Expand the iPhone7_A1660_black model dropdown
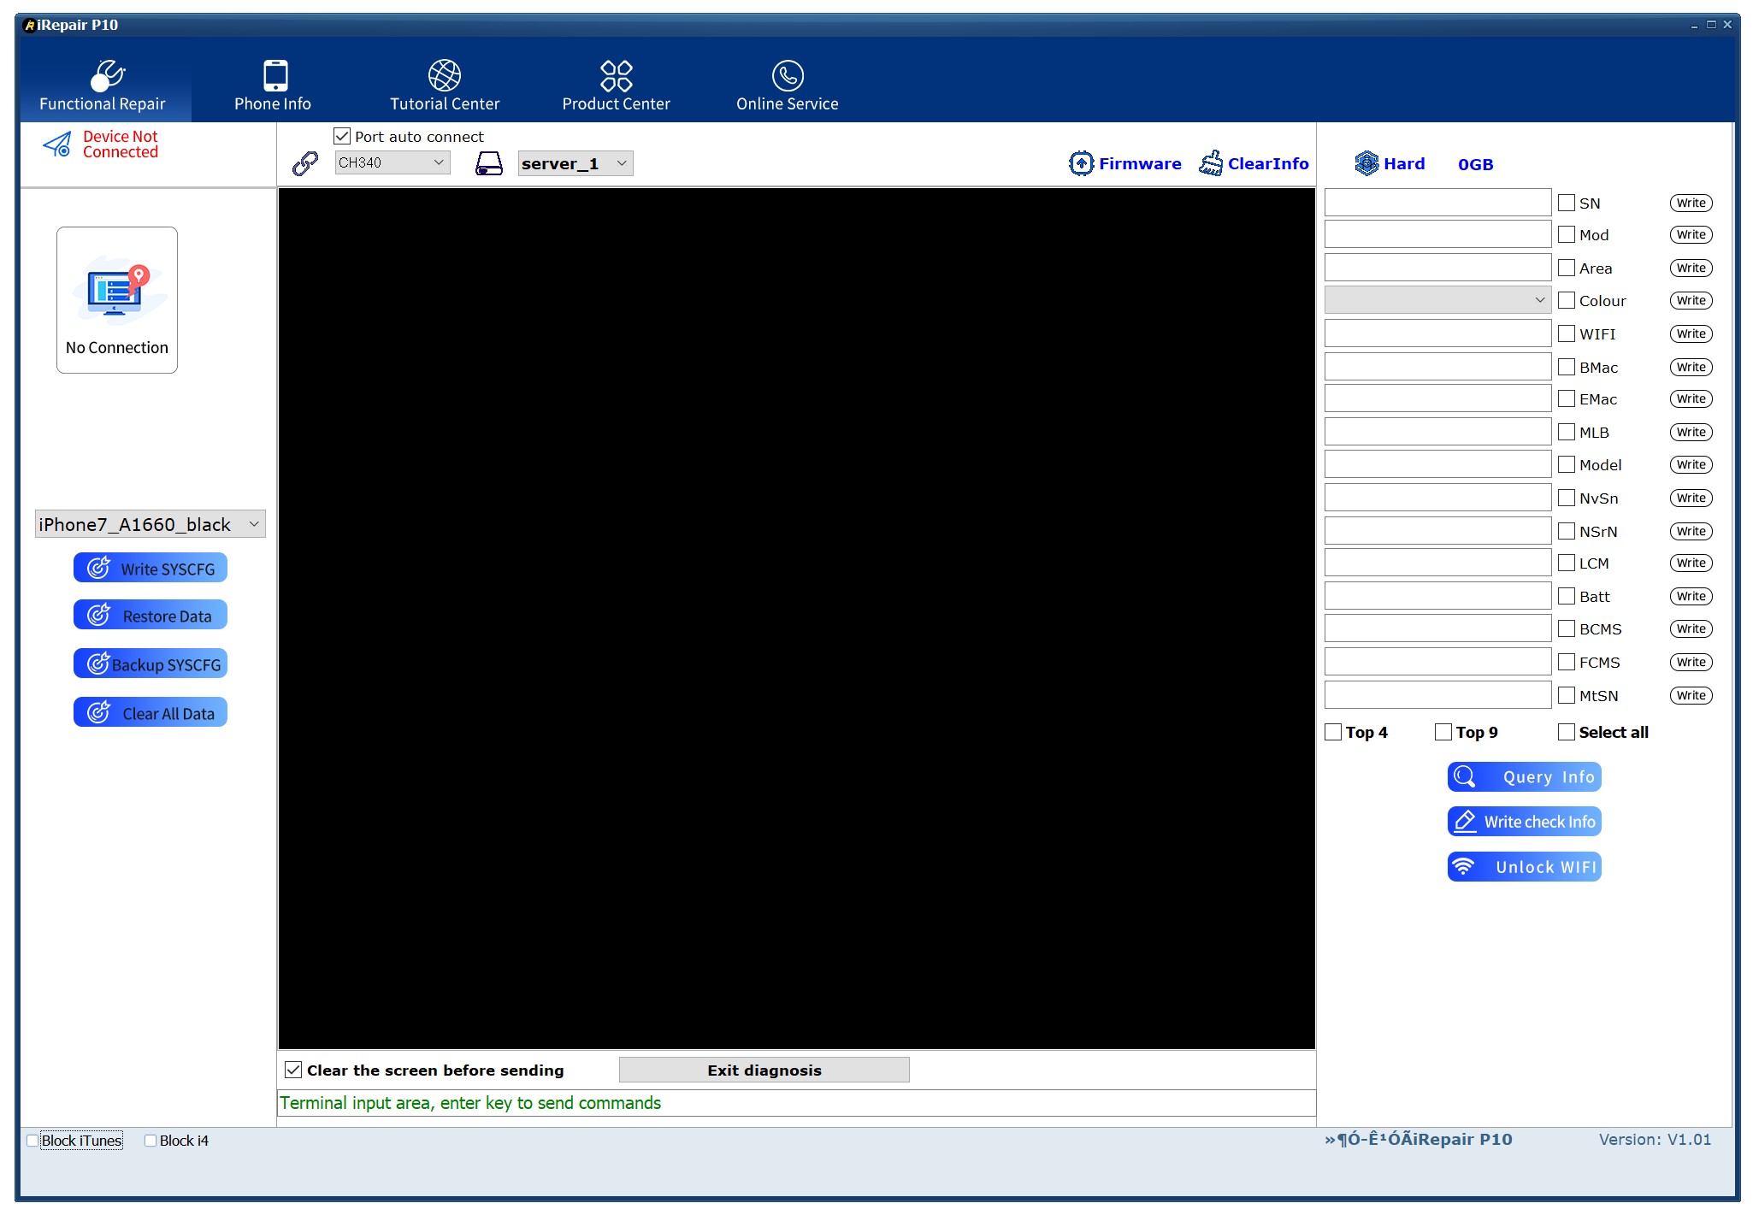The width and height of the screenshot is (1753, 1215). coord(151,524)
